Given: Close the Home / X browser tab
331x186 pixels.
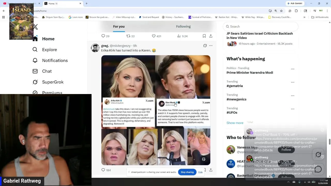Looking at the screenshot, I should [x=80, y=3].
